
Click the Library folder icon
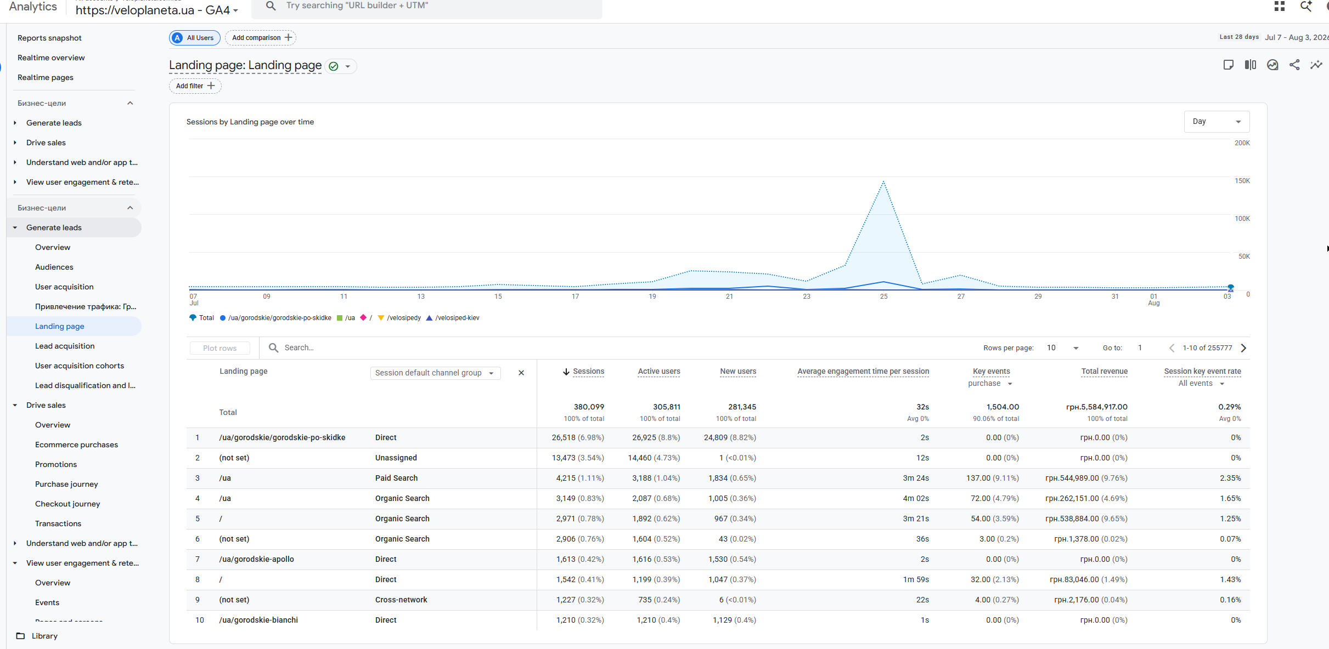(x=21, y=636)
